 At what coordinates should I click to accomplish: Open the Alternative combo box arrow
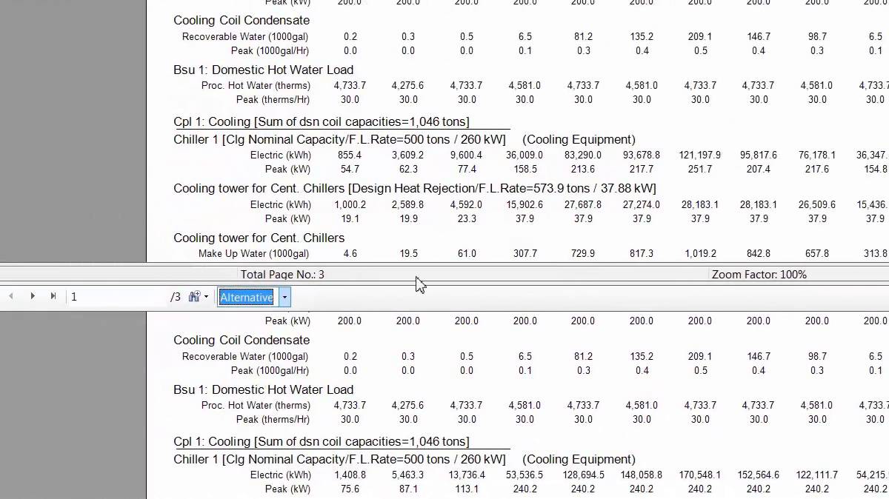pos(284,297)
